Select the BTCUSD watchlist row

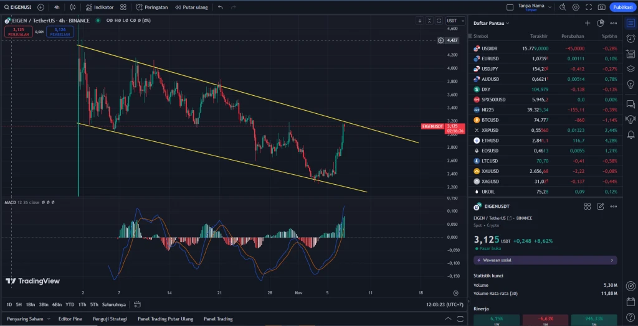[x=545, y=120]
